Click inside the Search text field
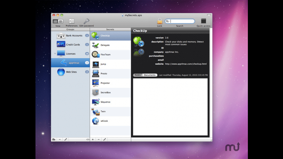283x159 pixels. click(x=182, y=21)
